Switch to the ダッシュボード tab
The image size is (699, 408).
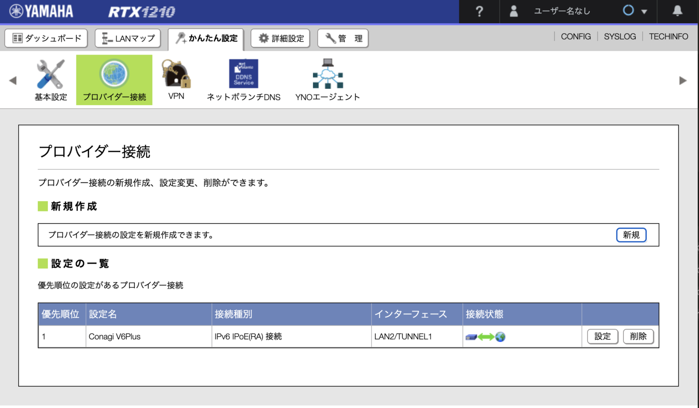tap(46, 38)
